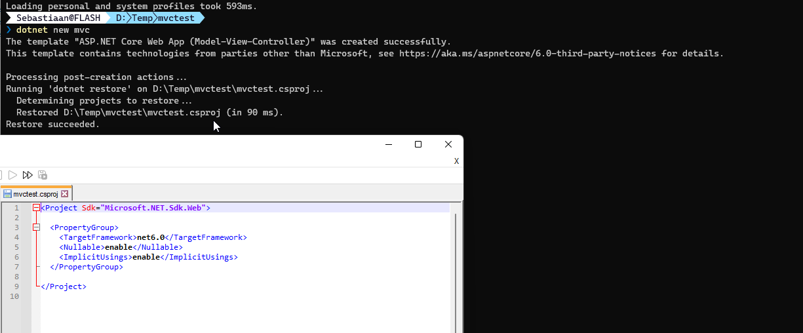Click the blue disk icon on mvctest.csproj tab
The image size is (803, 333).
[7, 194]
